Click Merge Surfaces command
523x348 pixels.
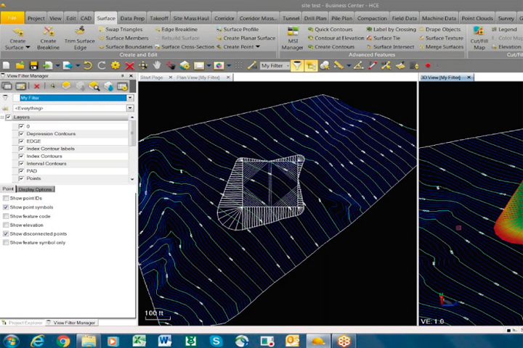coord(442,46)
